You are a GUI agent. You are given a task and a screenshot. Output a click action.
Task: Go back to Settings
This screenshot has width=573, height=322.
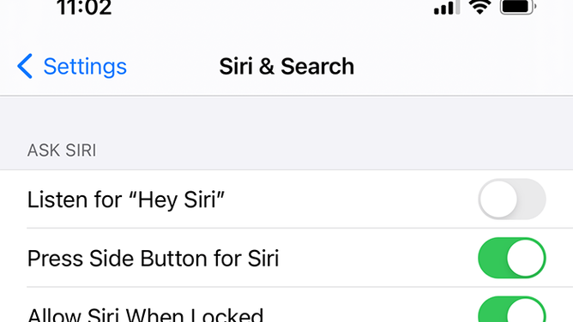[72, 66]
